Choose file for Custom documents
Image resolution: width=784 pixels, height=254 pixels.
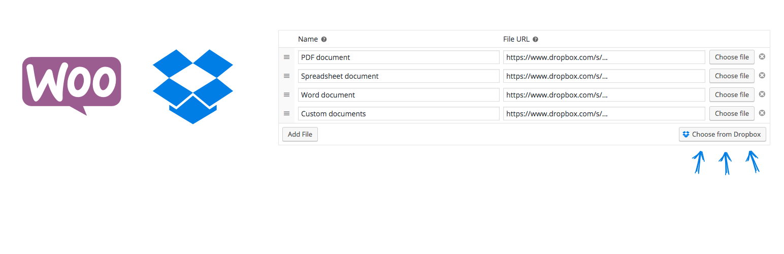coord(732,113)
